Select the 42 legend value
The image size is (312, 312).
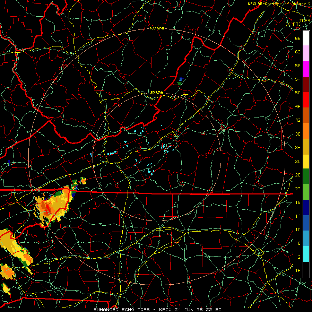(x=298, y=120)
